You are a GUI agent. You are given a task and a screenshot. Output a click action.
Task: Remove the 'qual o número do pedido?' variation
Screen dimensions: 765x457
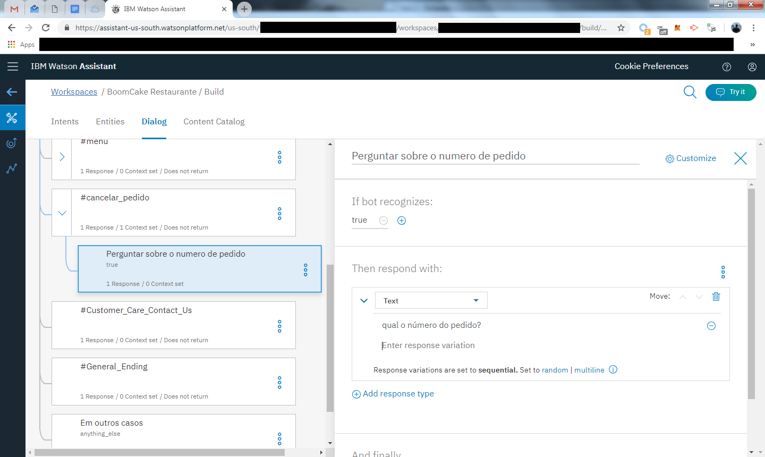711,326
